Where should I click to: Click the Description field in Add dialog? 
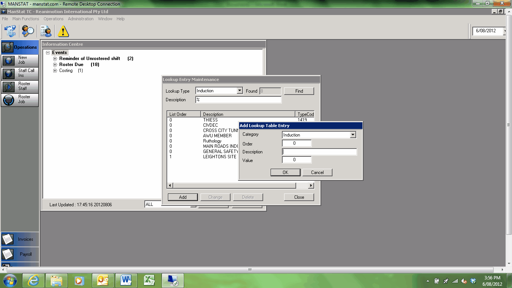pos(319,152)
